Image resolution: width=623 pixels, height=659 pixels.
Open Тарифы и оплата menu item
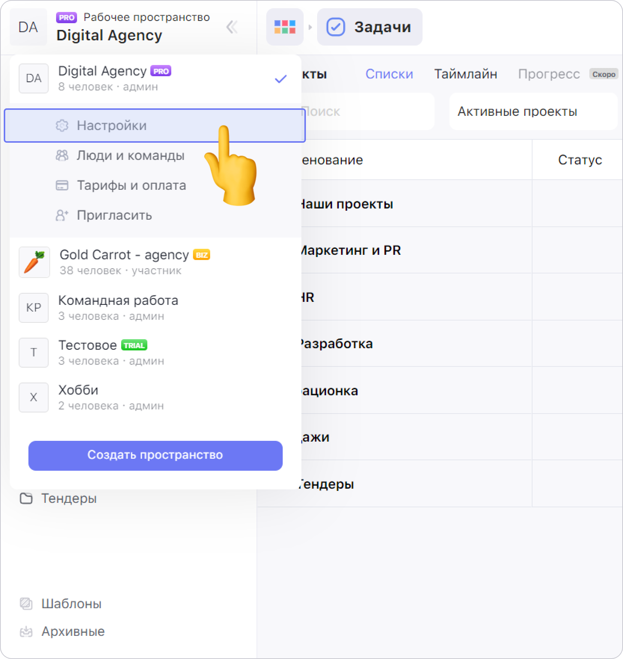pyautogui.click(x=131, y=185)
